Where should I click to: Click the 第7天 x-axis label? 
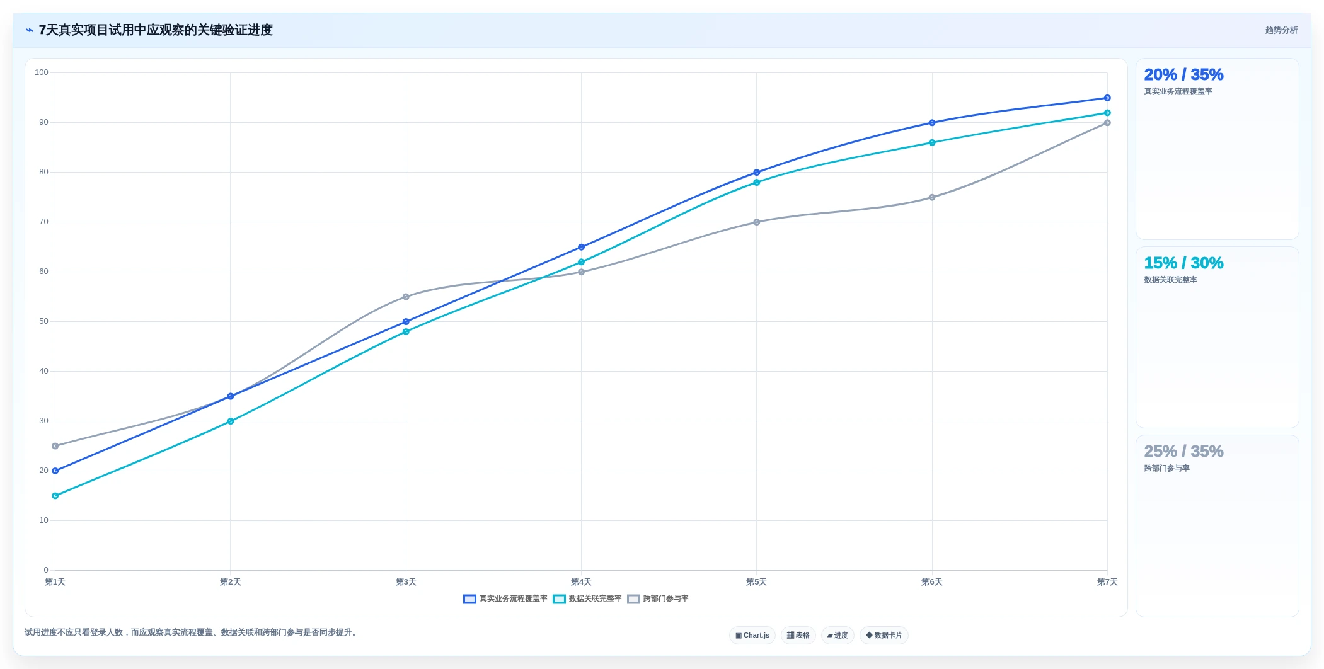1107,582
